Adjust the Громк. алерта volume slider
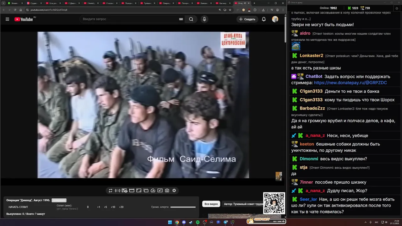Screen dimensions: 402x226 (x=183, y=207)
